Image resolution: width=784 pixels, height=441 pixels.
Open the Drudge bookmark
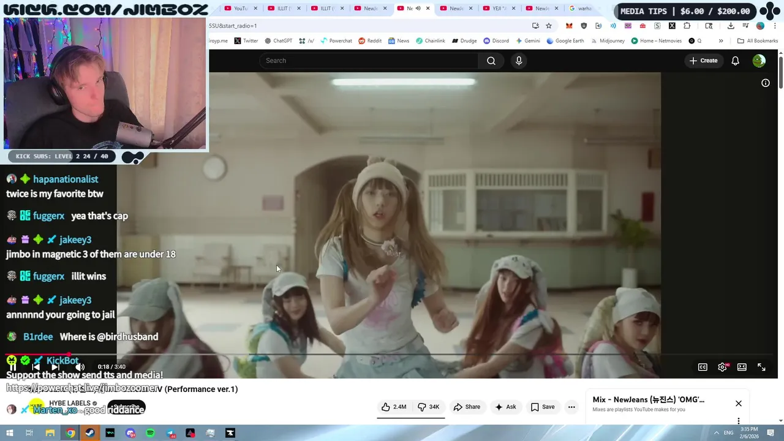click(x=464, y=41)
